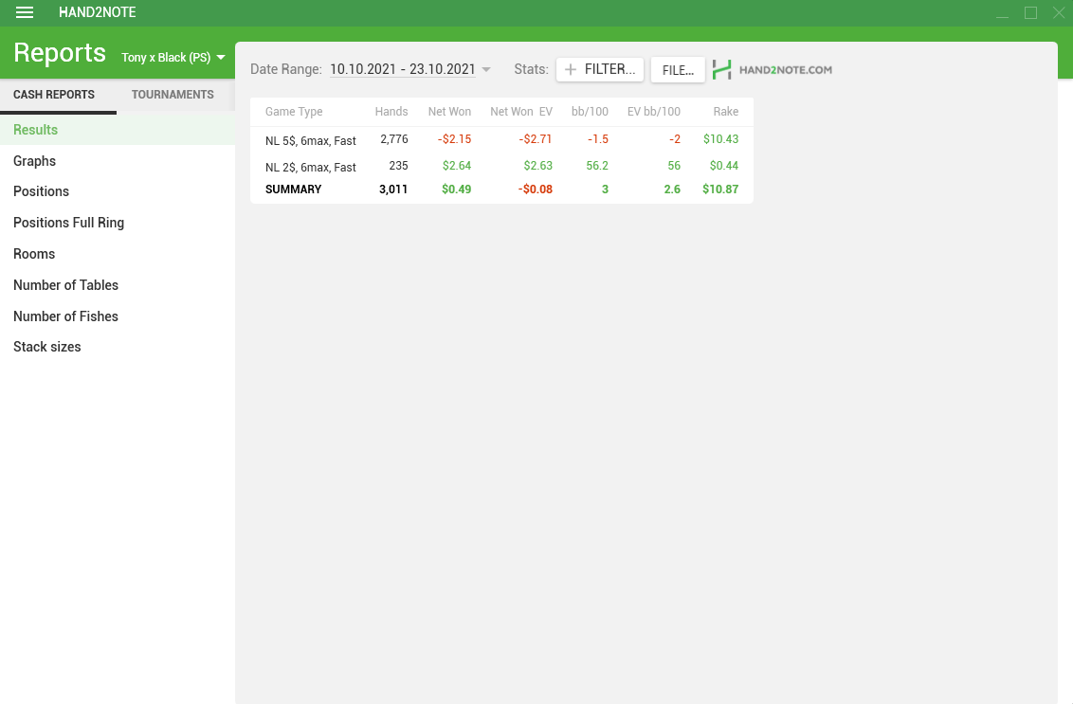
Task: Open the hamburger main menu
Action: [x=25, y=12]
